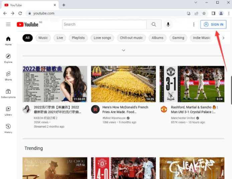Viewport: 232px width, 179px height.
Task: Open #Mind Warehouse channel link
Action: pyautogui.click(x=114, y=118)
